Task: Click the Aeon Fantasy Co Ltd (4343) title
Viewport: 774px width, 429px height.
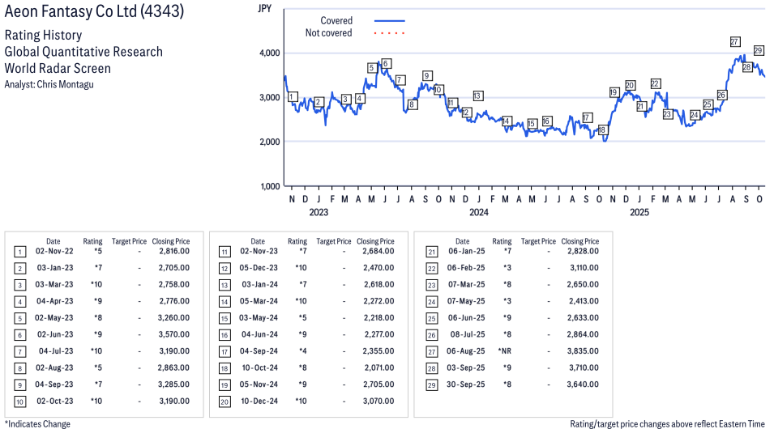Action: pyautogui.click(x=94, y=12)
